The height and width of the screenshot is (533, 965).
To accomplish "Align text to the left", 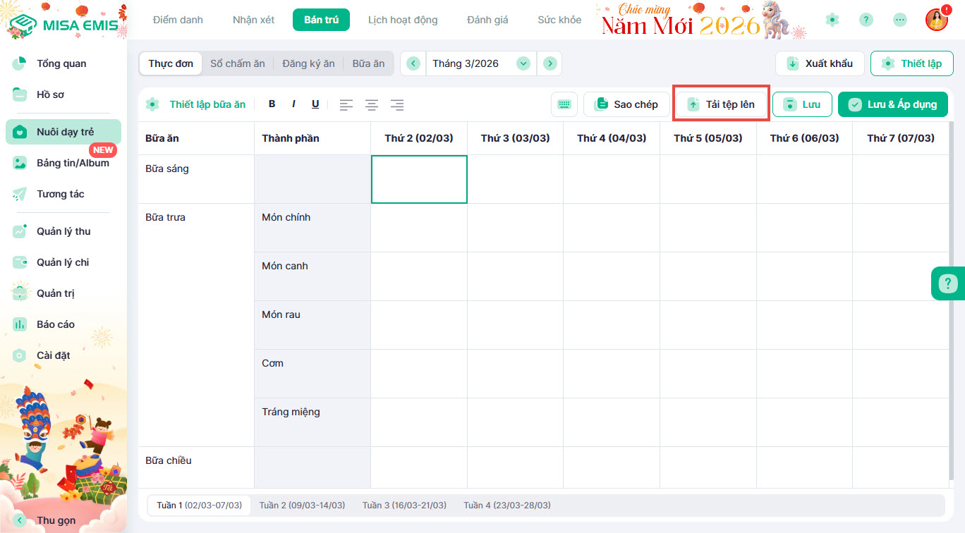I will pos(346,105).
